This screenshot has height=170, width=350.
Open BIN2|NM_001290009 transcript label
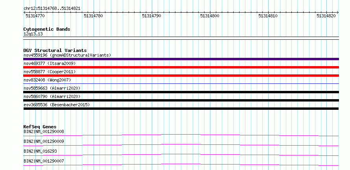point(44,141)
